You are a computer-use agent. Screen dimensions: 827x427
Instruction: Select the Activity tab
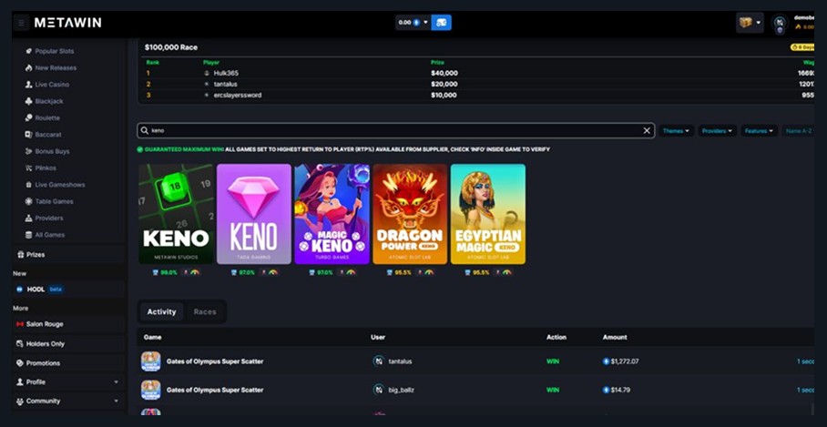coord(161,312)
